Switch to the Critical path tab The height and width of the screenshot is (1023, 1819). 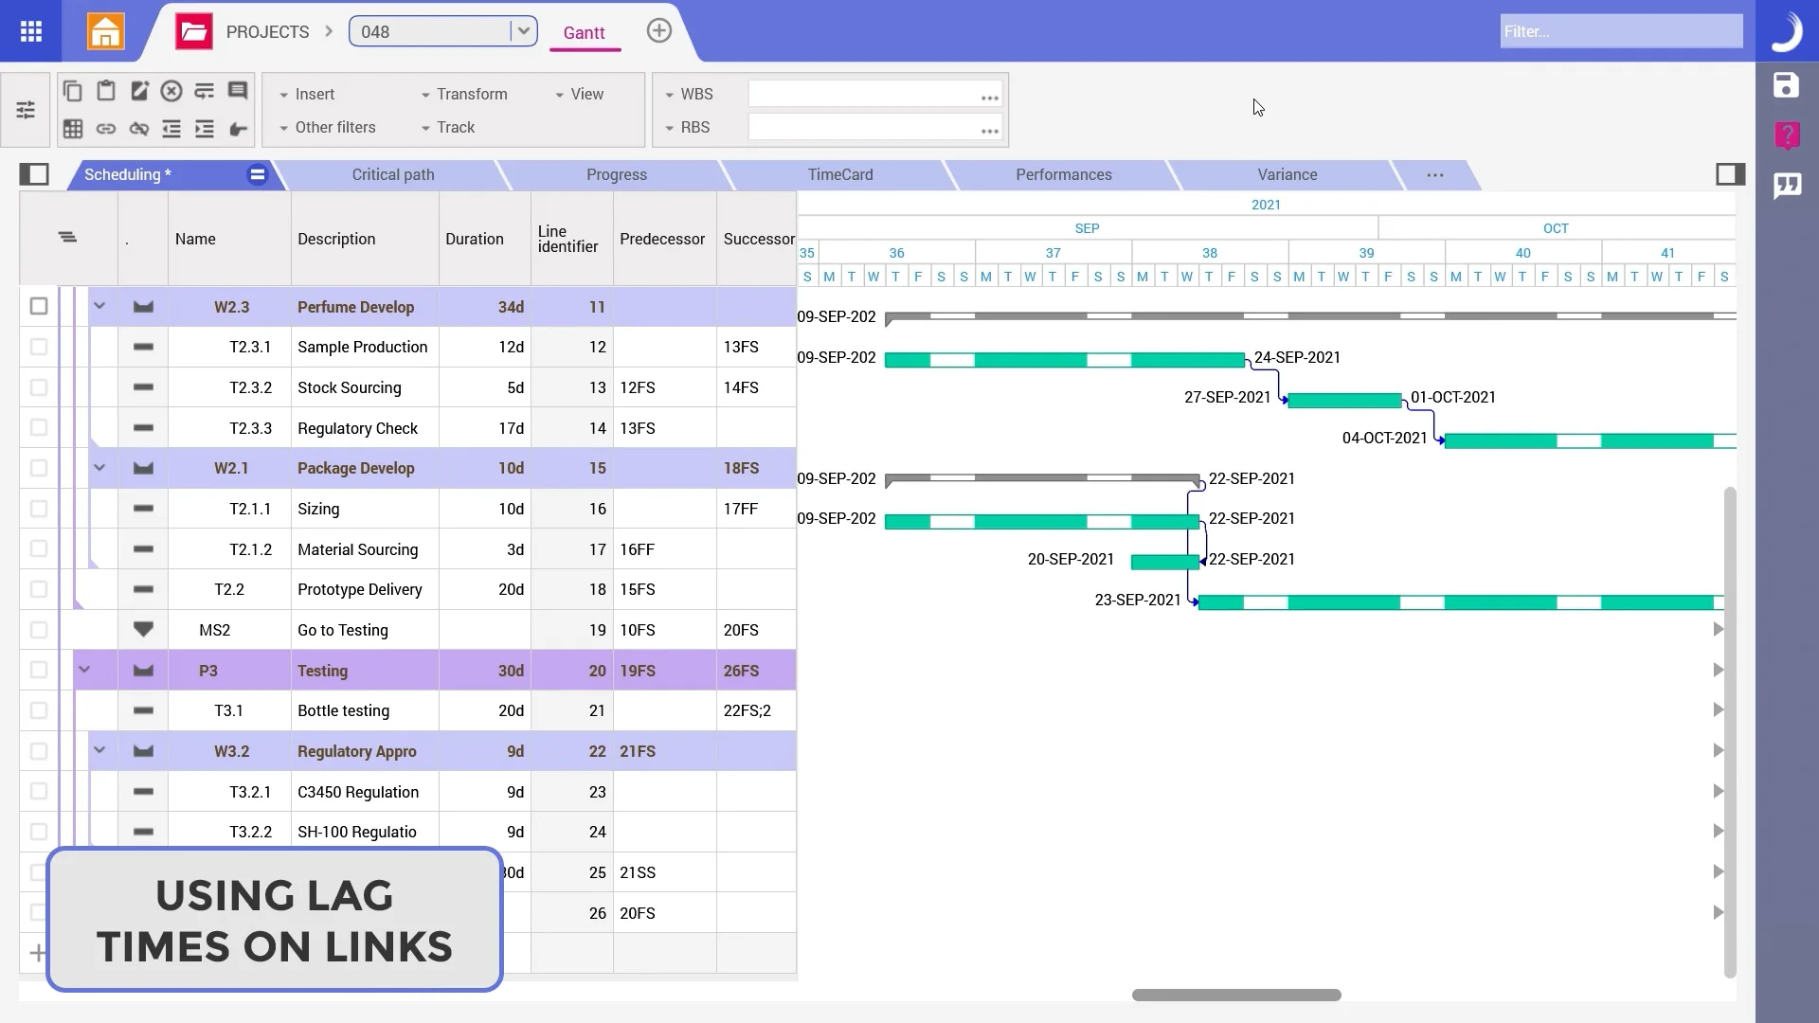pos(393,174)
